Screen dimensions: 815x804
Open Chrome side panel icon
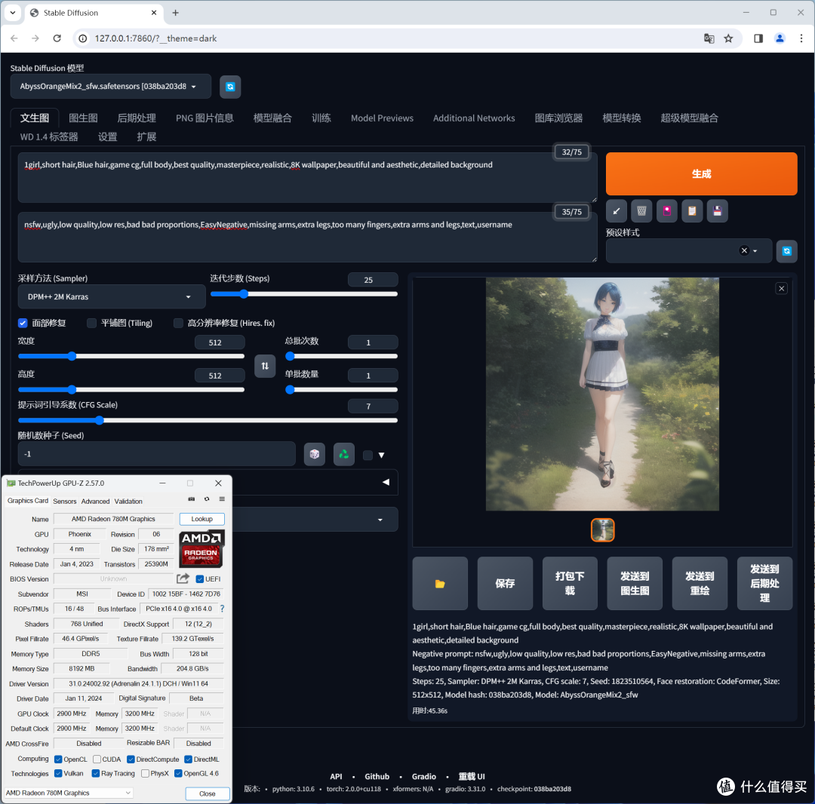(758, 38)
